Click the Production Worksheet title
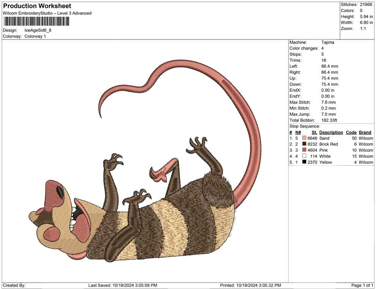This screenshot has height=289, width=376. (x=36, y=6)
